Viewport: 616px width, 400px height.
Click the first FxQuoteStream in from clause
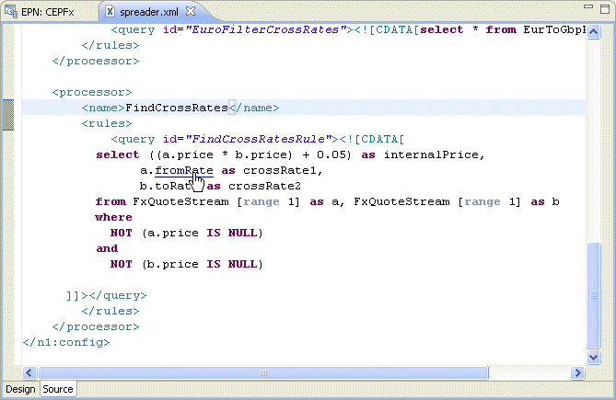[x=180, y=202]
